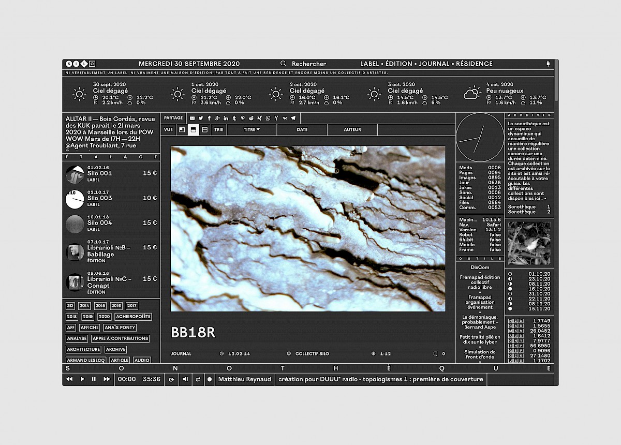Sort entries by DATE
Screen dimensions: 621x445
pyautogui.click(x=302, y=130)
